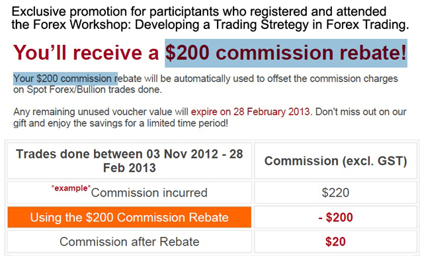This screenshot has width=422, height=260.
Task: Click the 'Don't miss out on our' sentence
Action: coord(361,112)
